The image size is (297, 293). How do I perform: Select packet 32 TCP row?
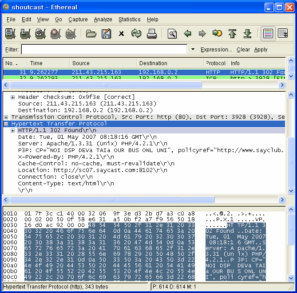[x=144, y=78]
